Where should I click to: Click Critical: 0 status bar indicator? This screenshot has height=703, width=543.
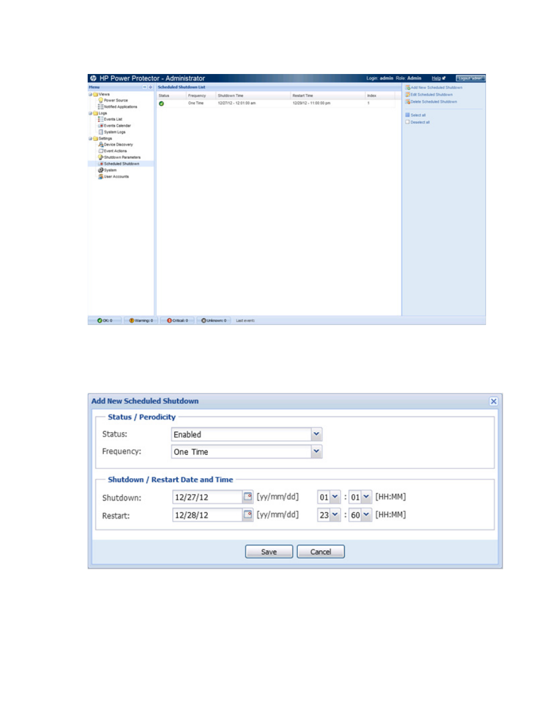pos(178,320)
